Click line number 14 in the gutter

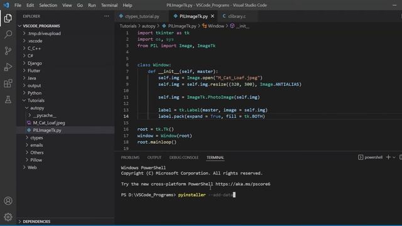[x=126, y=116]
